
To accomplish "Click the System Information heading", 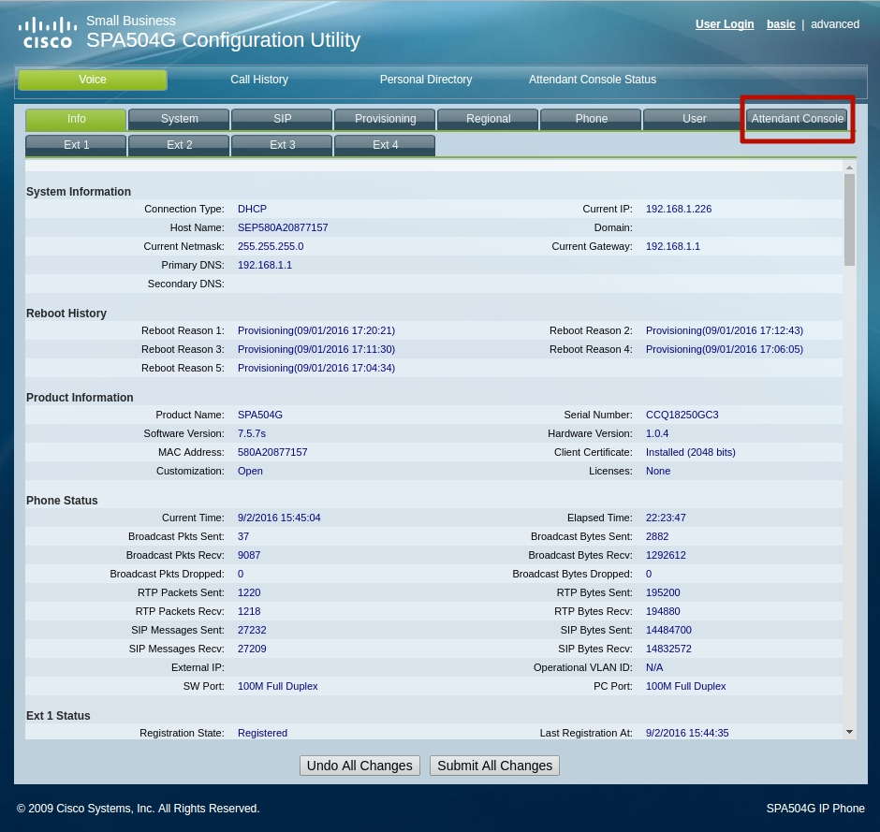I will [x=79, y=192].
